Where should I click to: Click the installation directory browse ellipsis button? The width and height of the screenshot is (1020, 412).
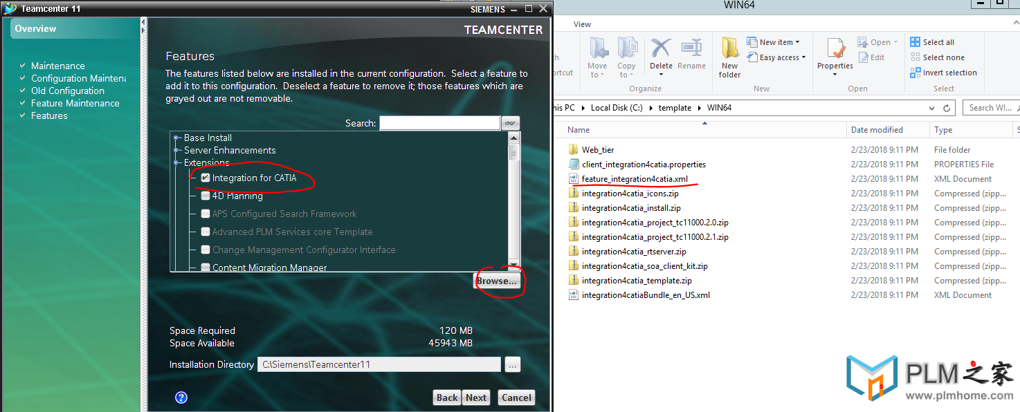pyautogui.click(x=512, y=365)
